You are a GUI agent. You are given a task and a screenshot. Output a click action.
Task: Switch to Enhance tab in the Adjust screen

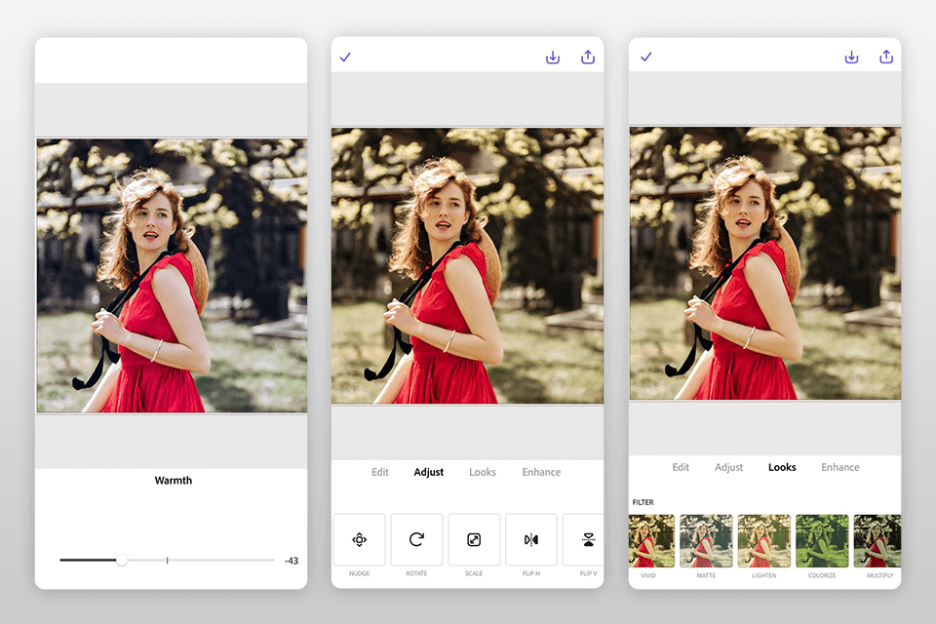tap(541, 472)
